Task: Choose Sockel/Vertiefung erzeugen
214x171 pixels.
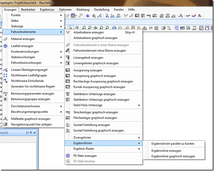Action: point(104,125)
